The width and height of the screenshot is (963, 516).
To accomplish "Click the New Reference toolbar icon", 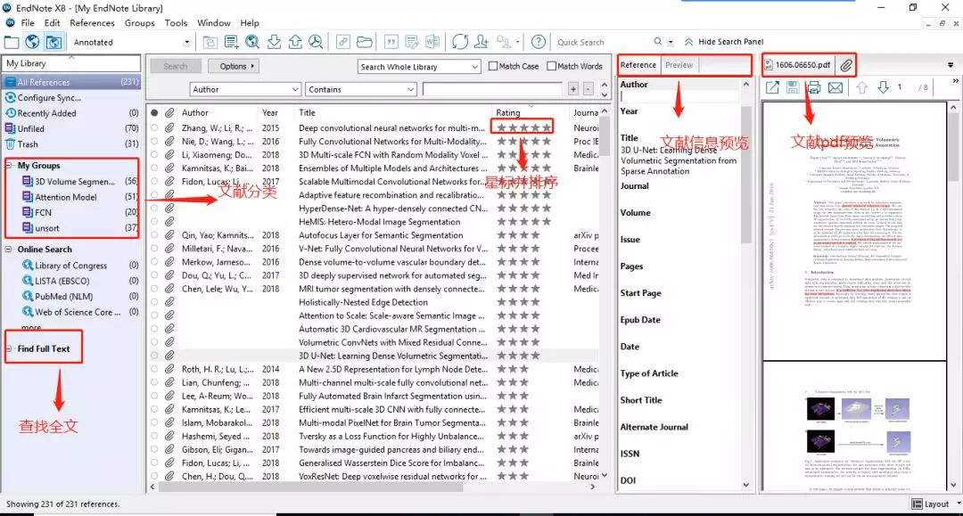I will tap(232, 42).
